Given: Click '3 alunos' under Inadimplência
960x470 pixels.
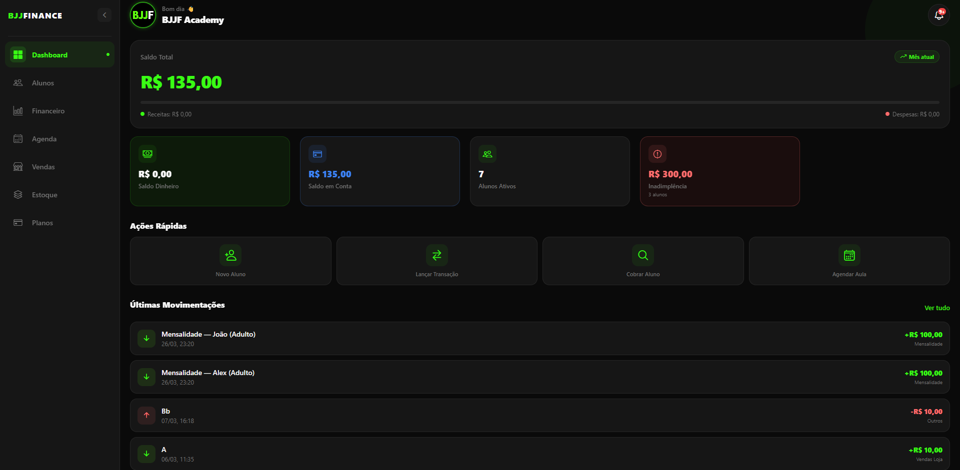Looking at the screenshot, I should tap(657, 195).
